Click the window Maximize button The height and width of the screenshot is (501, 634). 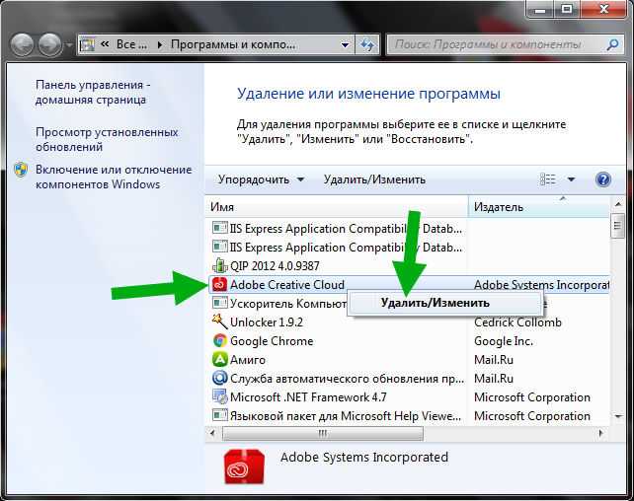tap(568, 9)
